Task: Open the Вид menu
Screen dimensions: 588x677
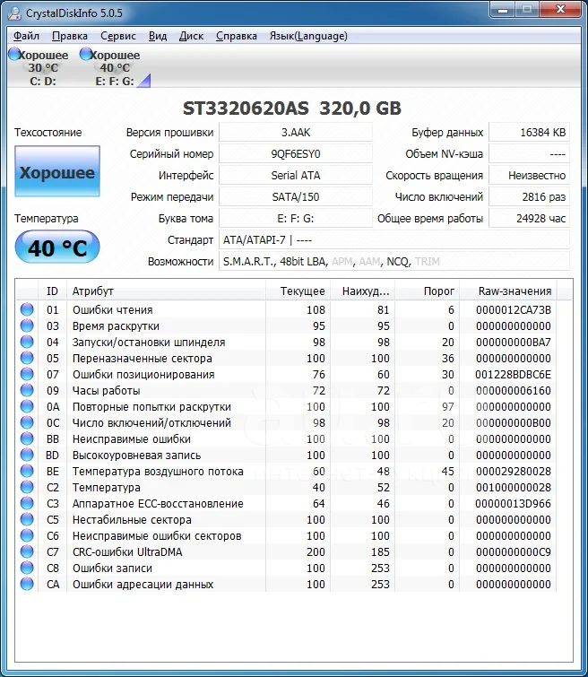Action: click(x=158, y=36)
